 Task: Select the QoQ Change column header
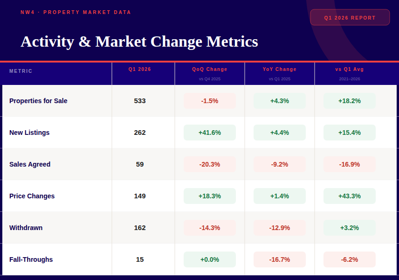(210, 70)
